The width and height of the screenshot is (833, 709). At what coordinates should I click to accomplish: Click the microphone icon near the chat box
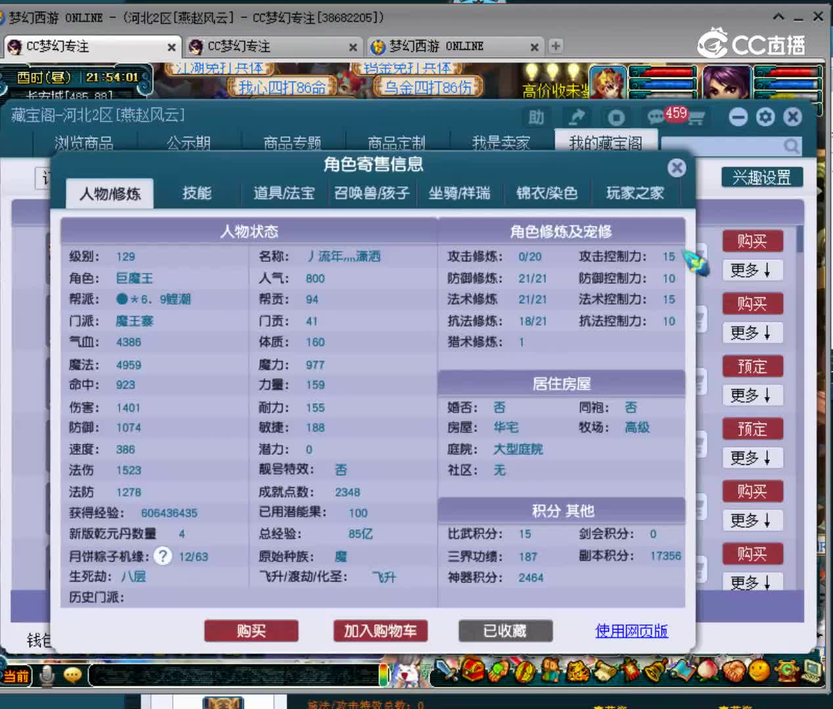click(x=47, y=676)
